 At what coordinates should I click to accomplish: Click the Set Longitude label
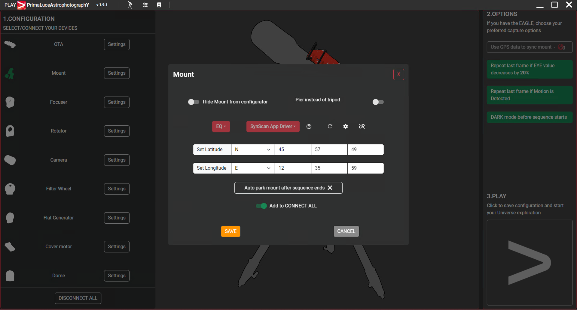point(212,168)
